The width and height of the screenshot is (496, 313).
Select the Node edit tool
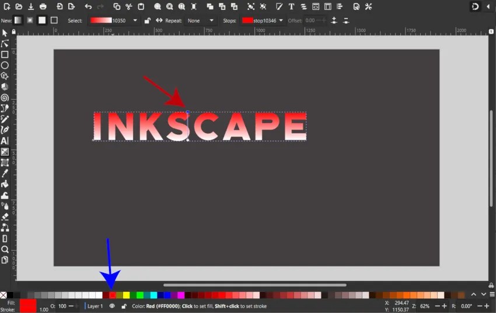click(5, 44)
